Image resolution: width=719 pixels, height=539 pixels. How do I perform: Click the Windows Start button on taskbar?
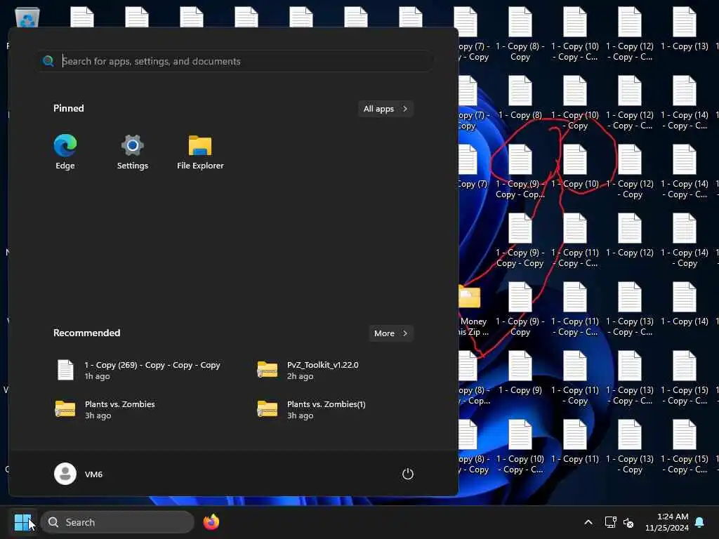[x=23, y=522]
